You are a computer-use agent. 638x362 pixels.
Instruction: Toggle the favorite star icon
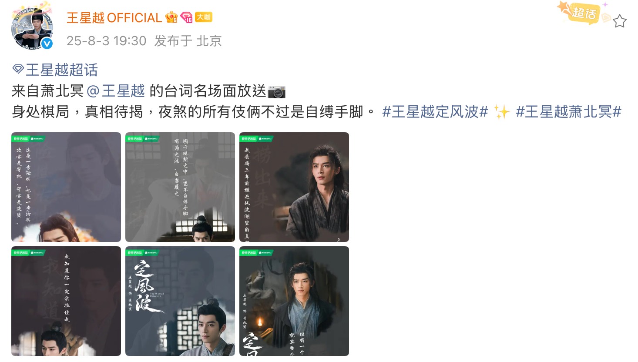tap(620, 21)
